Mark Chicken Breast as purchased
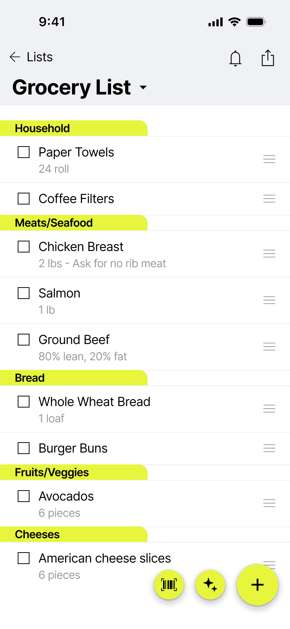This screenshot has width=290, height=629. click(x=24, y=247)
